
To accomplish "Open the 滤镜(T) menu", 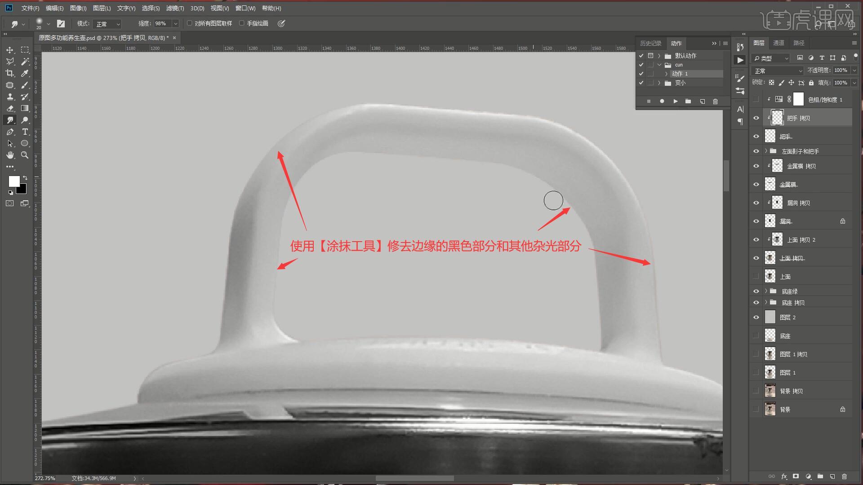I will (x=174, y=8).
